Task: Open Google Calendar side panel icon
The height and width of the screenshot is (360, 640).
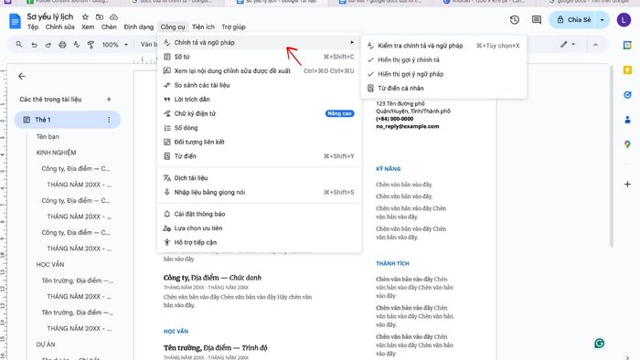Action: tap(627, 46)
